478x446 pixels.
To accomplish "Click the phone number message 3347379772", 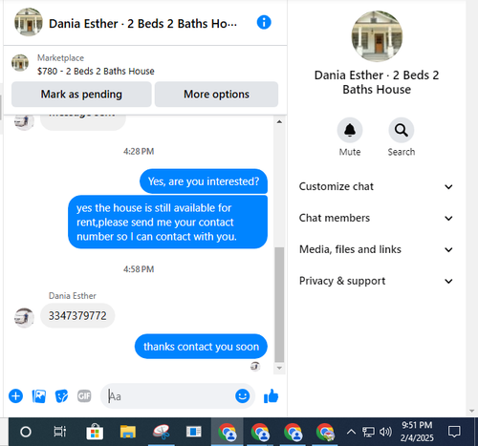I will coord(77,316).
